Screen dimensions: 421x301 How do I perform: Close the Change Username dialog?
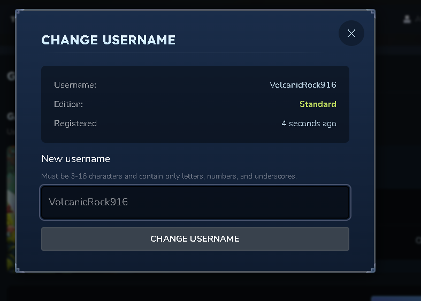tap(351, 33)
